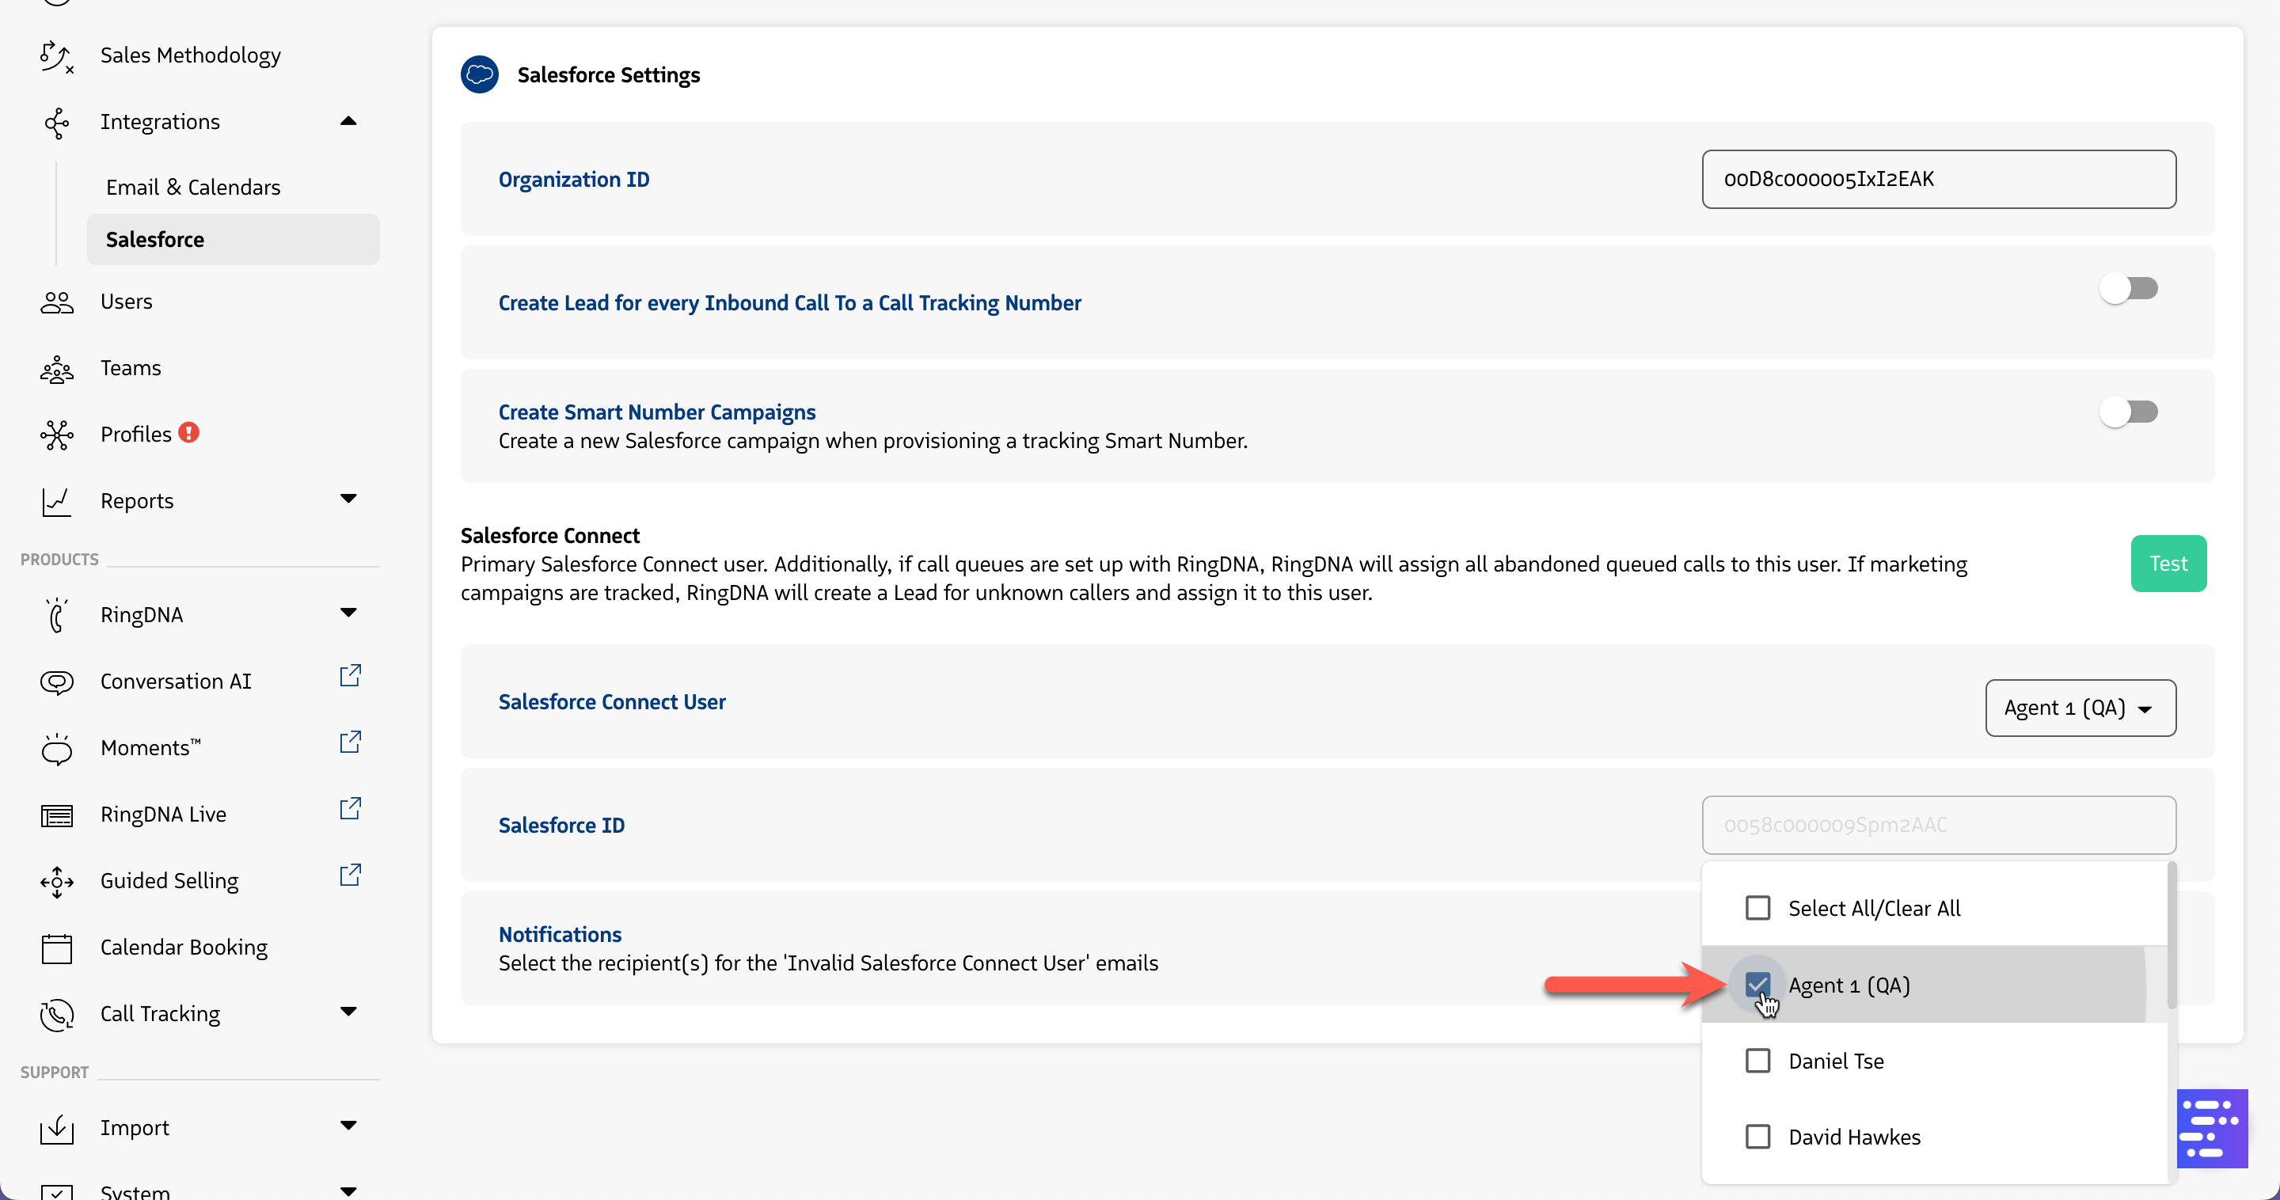Open Email & Calendars menu item
The width and height of the screenshot is (2280, 1200).
[x=193, y=188]
